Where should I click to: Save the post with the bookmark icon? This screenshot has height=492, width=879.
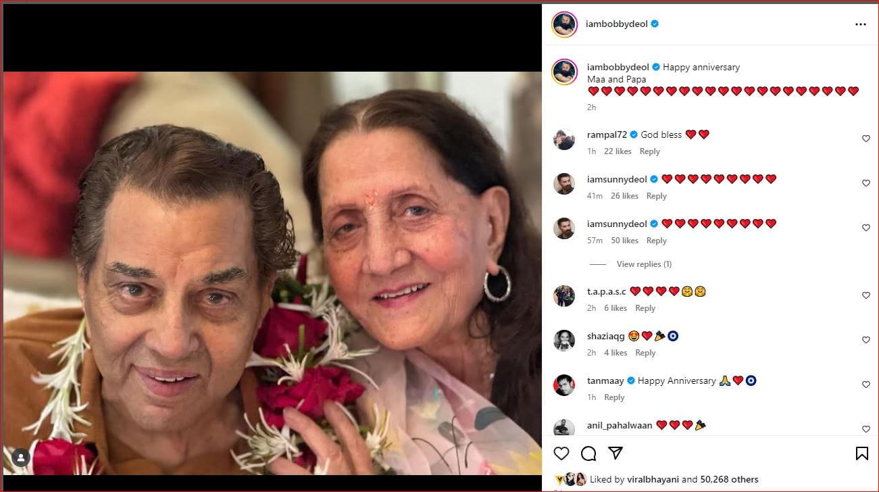[862, 453]
